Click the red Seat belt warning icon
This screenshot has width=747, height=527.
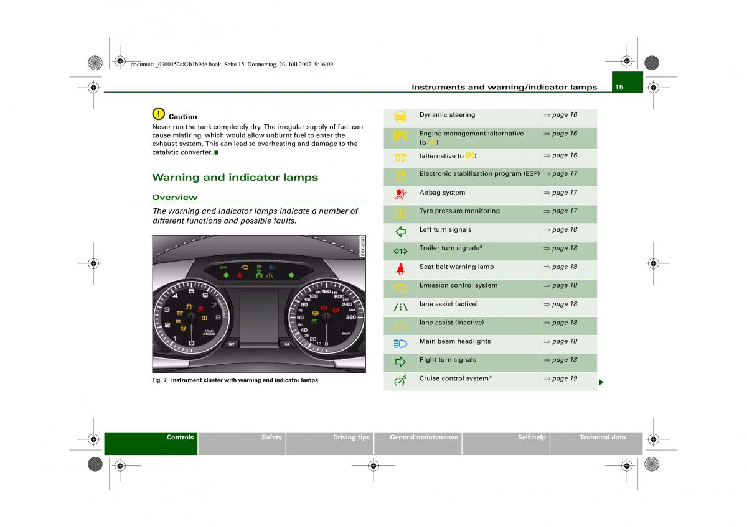tap(400, 269)
